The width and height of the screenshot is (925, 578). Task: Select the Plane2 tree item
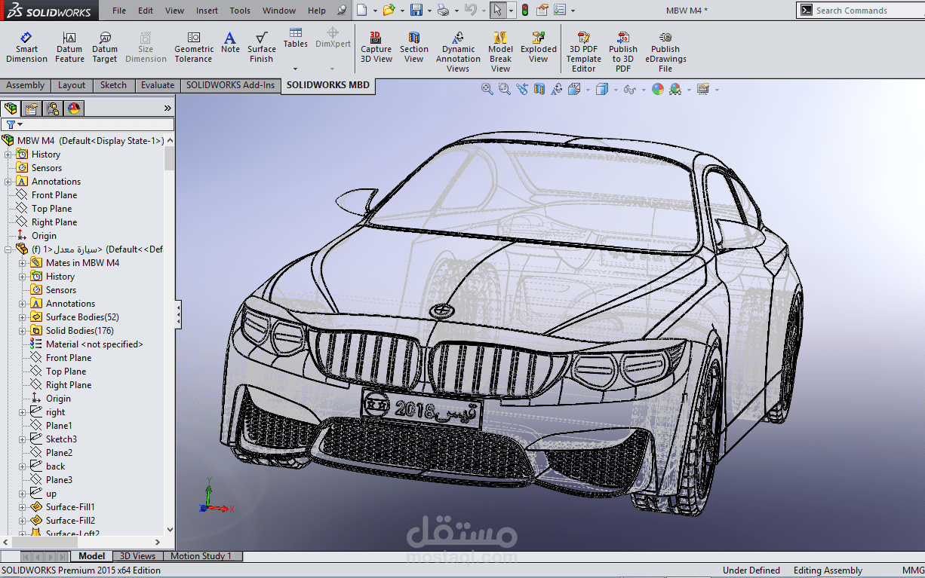[x=59, y=453]
